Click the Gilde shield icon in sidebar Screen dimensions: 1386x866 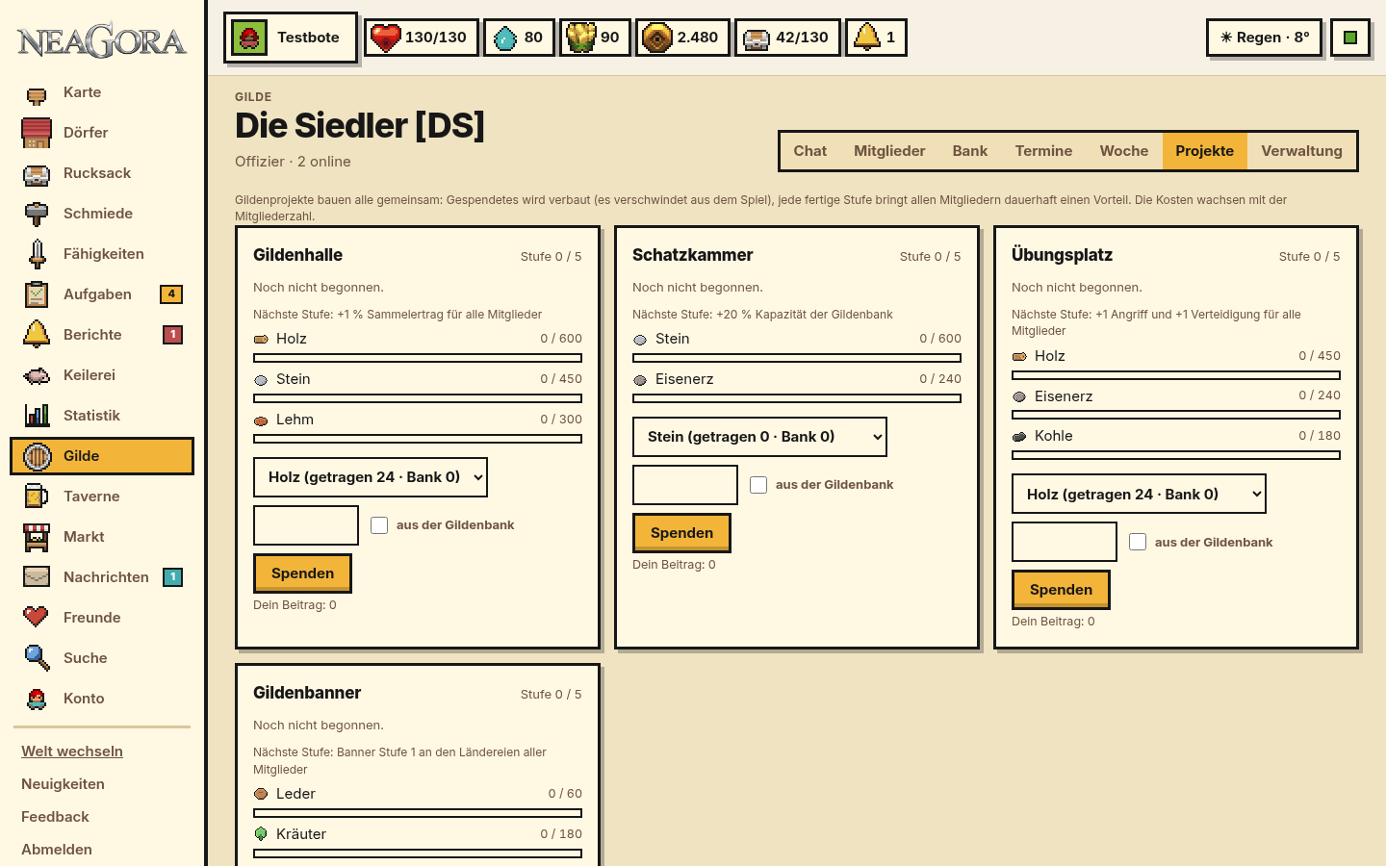click(37, 456)
